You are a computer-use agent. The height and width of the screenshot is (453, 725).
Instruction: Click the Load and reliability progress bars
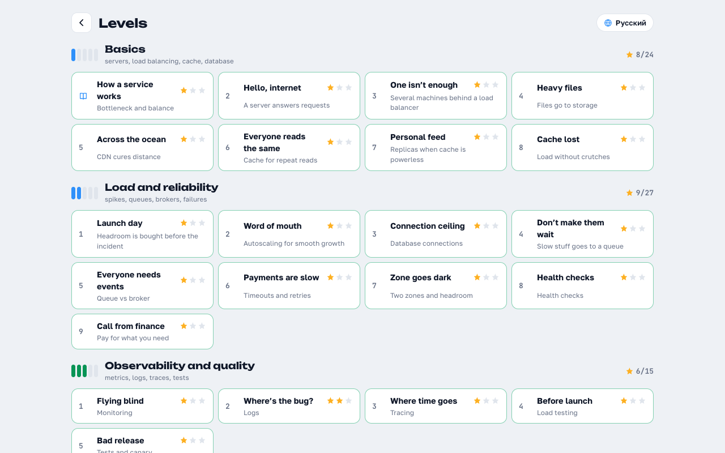[x=85, y=193]
